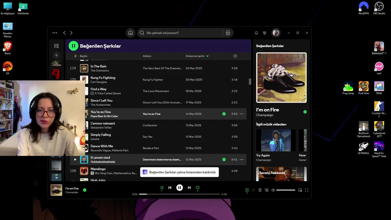Click the plus button to create a playlist

point(56,55)
